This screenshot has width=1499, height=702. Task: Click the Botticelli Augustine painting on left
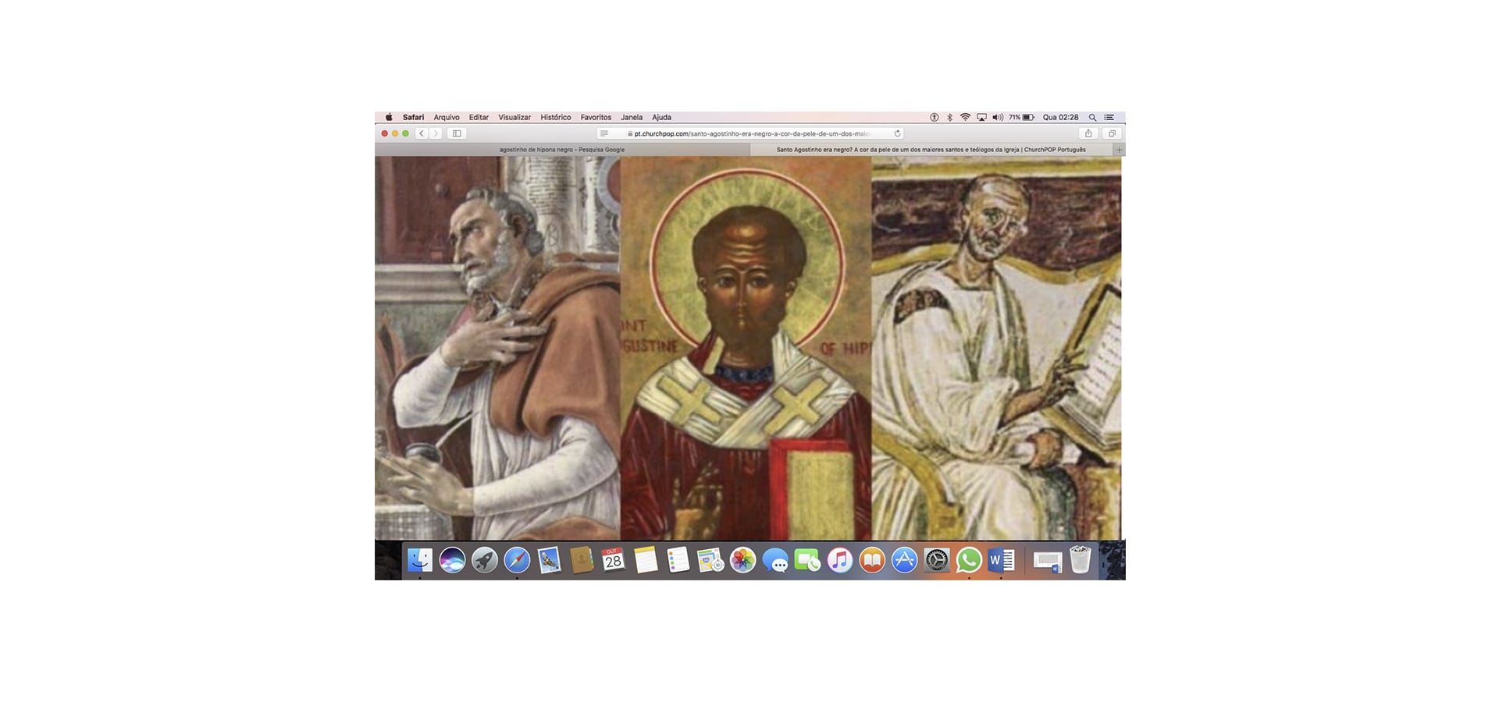click(x=497, y=348)
